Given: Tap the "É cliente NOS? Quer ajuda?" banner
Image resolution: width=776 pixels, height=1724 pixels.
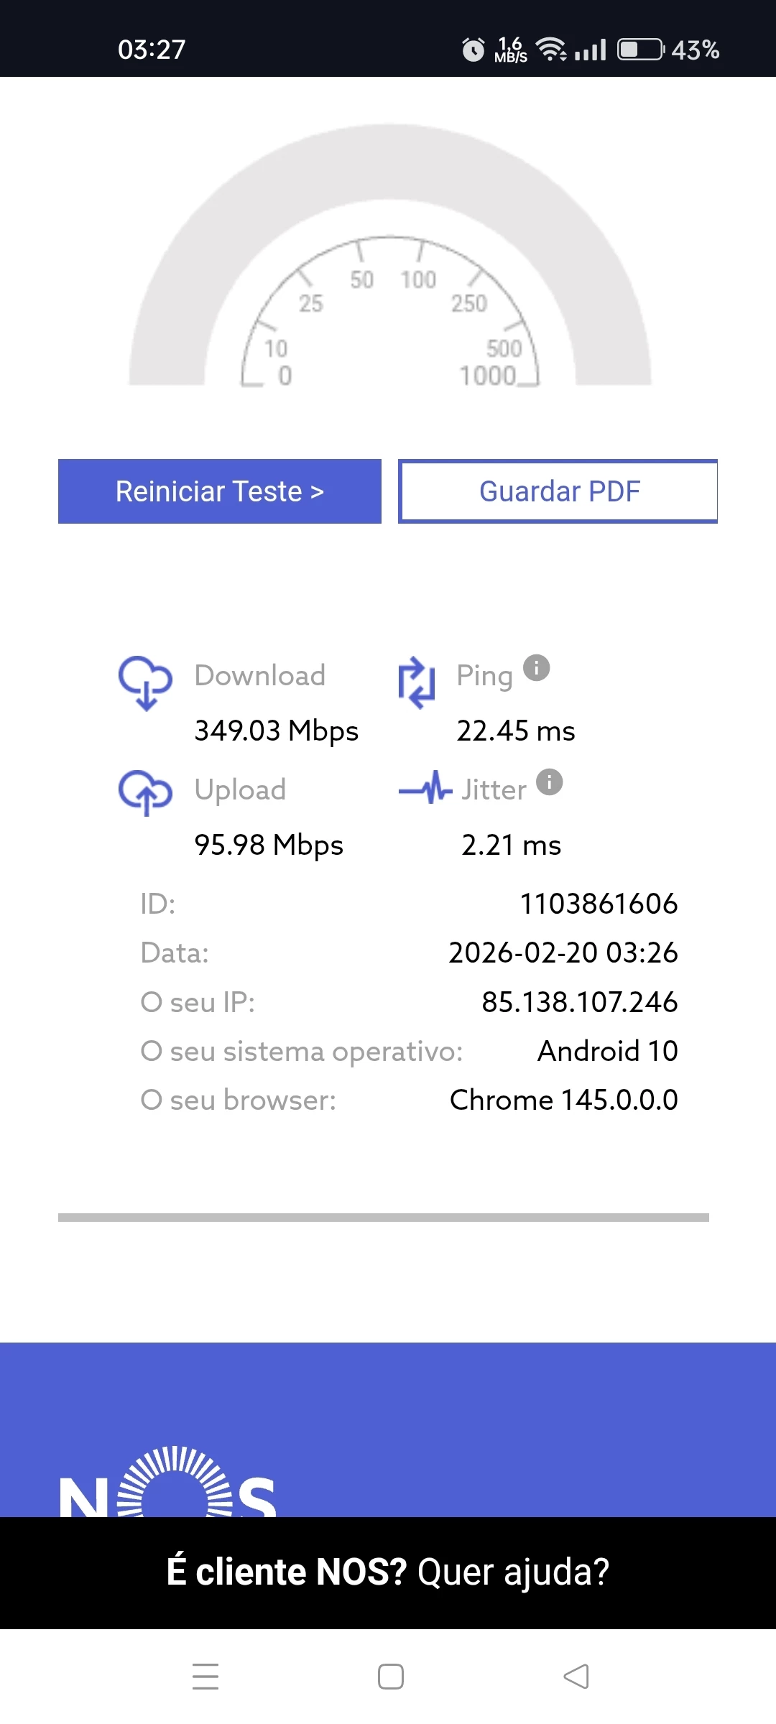Looking at the screenshot, I should [388, 1572].
